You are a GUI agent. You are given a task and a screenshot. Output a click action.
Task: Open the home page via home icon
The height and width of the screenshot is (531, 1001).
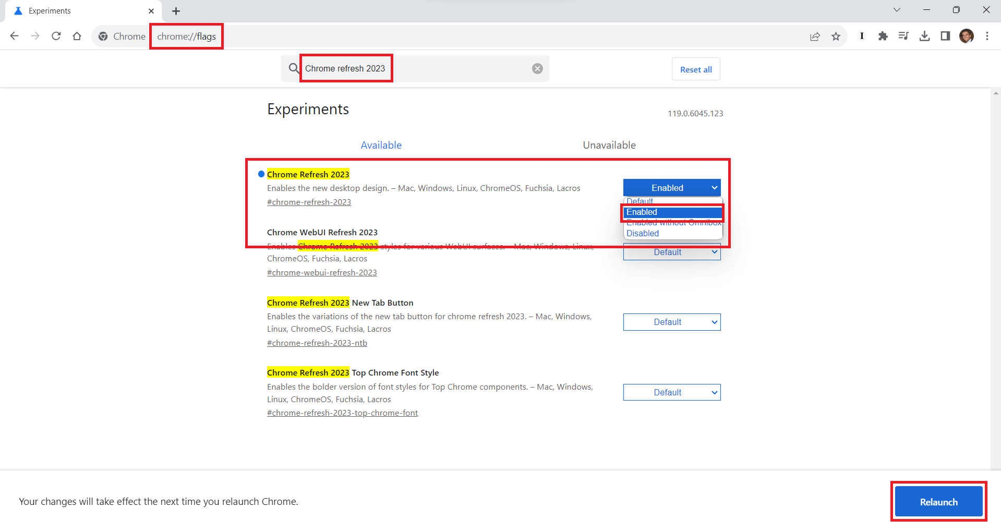click(77, 36)
